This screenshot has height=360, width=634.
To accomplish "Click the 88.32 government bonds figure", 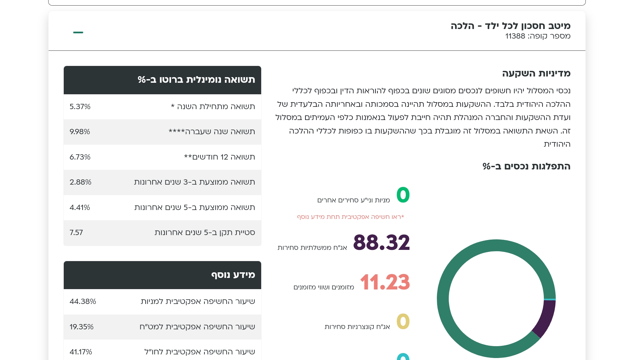I will pos(381,243).
